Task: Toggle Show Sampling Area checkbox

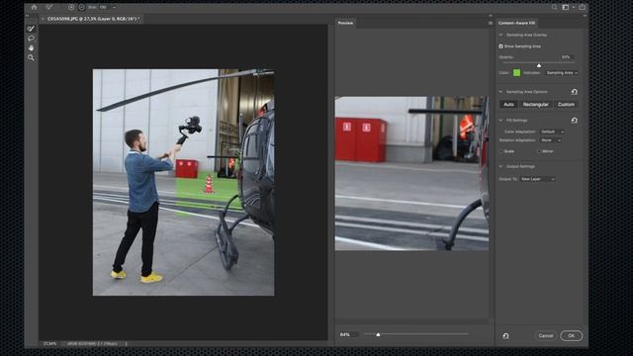Action: point(501,46)
